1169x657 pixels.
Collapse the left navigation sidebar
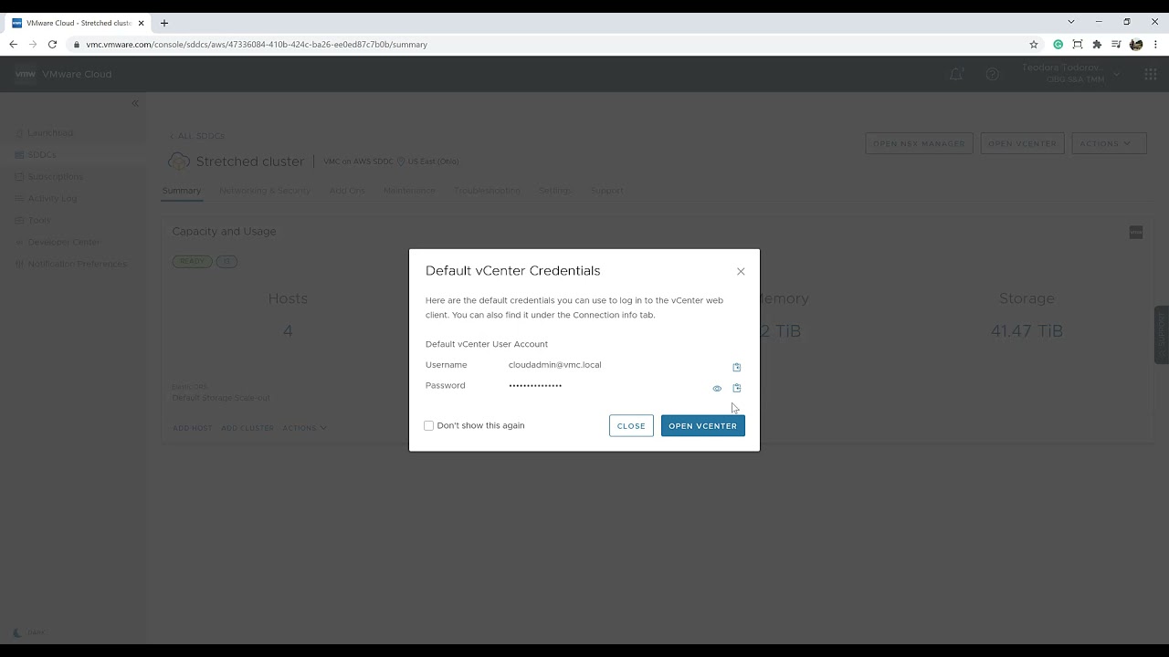coord(135,103)
